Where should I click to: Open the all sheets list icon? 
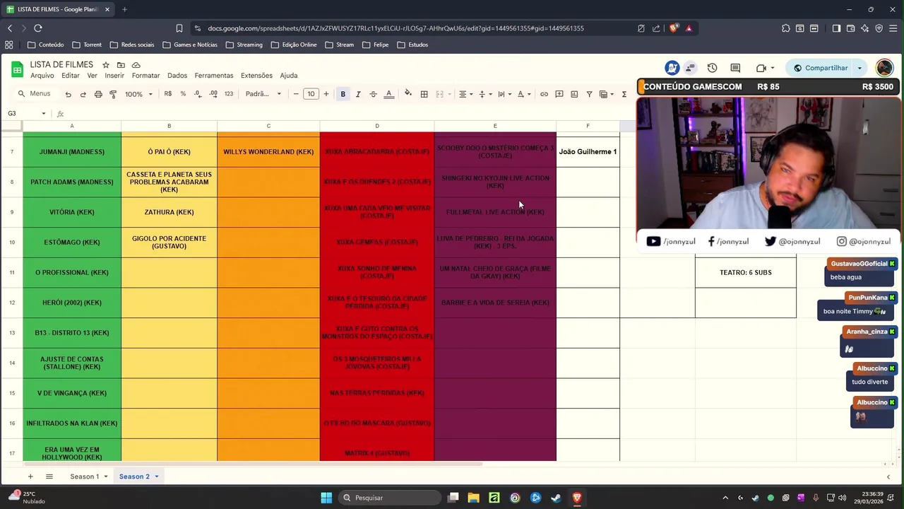pyautogui.click(x=49, y=476)
